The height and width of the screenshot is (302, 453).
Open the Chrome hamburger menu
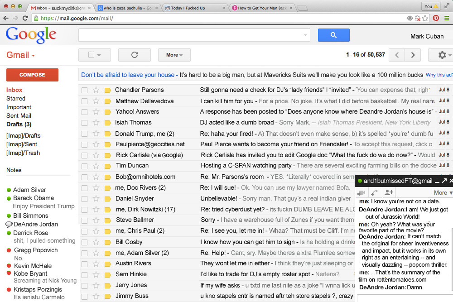(447, 18)
